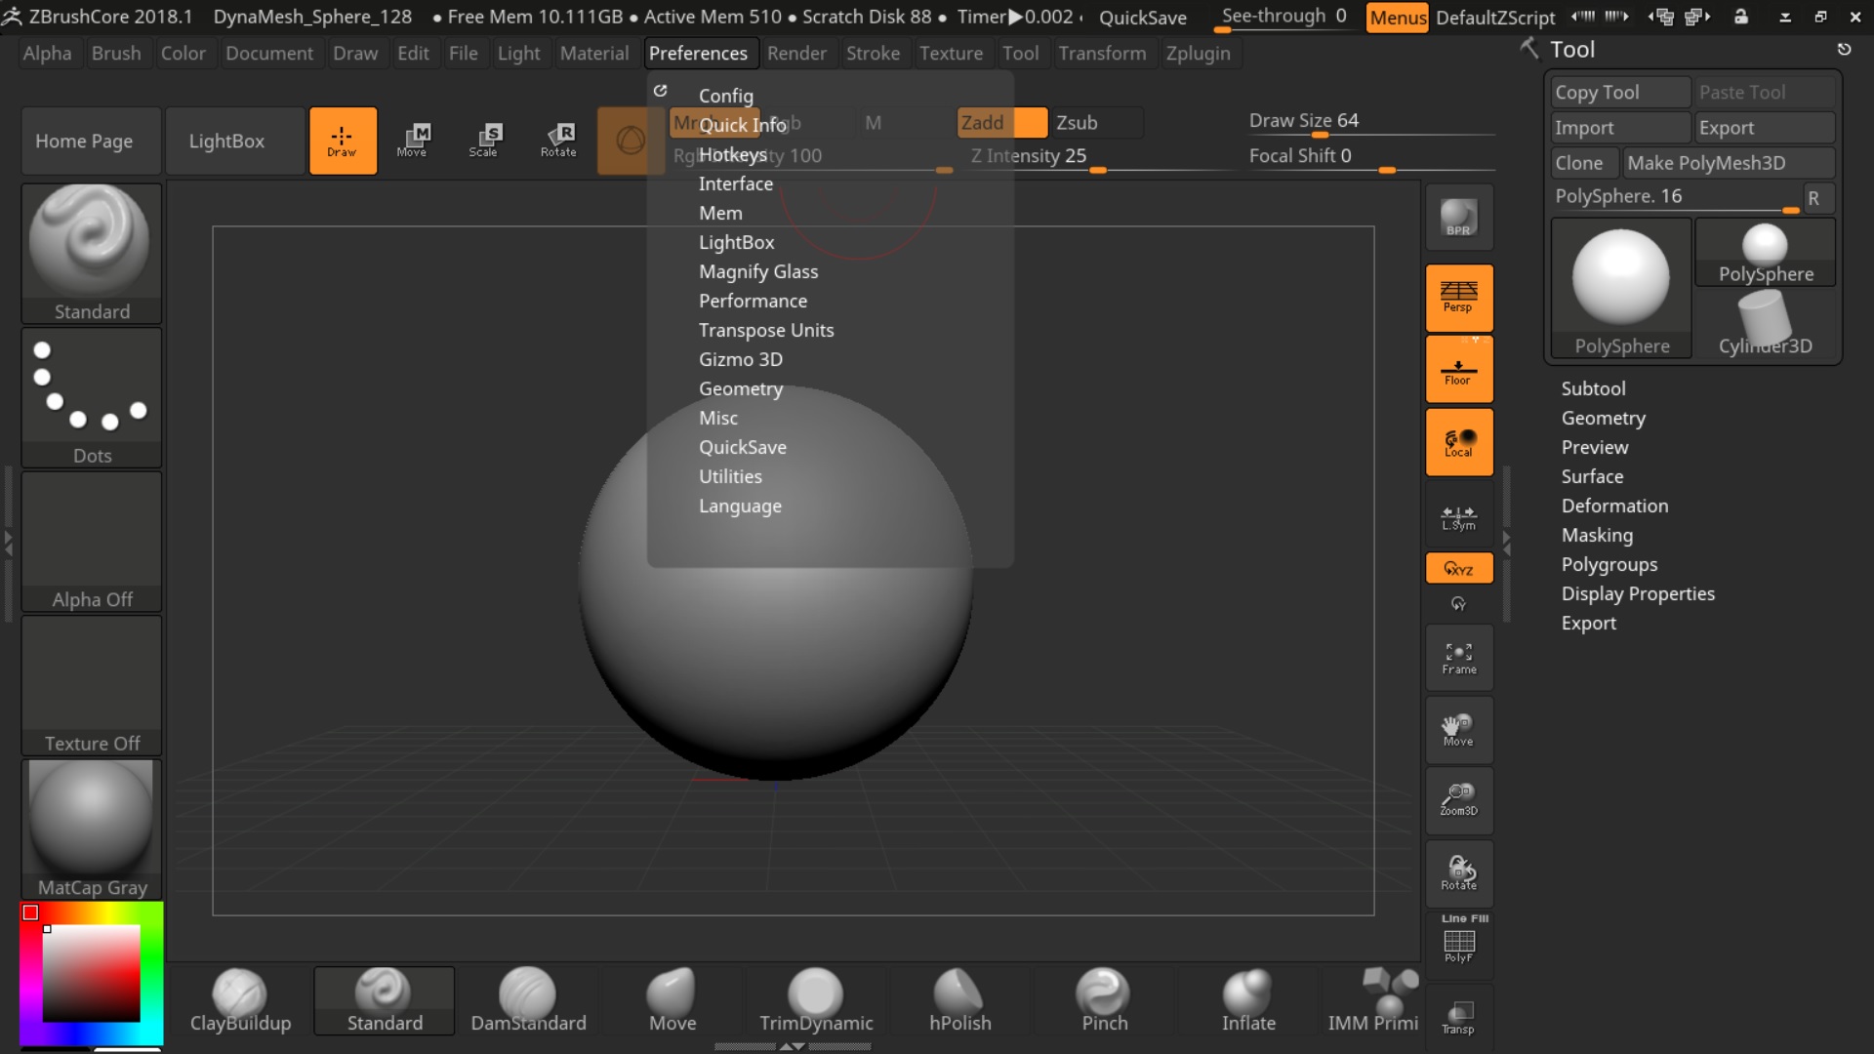The height and width of the screenshot is (1054, 1874).
Task: Toggle L.Sym local symmetry
Action: point(1459,514)
